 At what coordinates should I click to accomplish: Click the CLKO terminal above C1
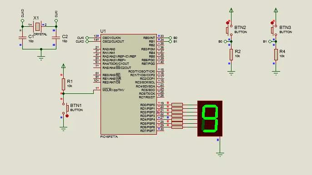(x=22, y=21)
